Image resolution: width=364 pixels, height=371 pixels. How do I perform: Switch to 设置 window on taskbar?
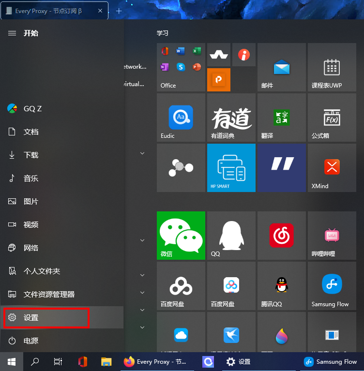coord(259,361)
